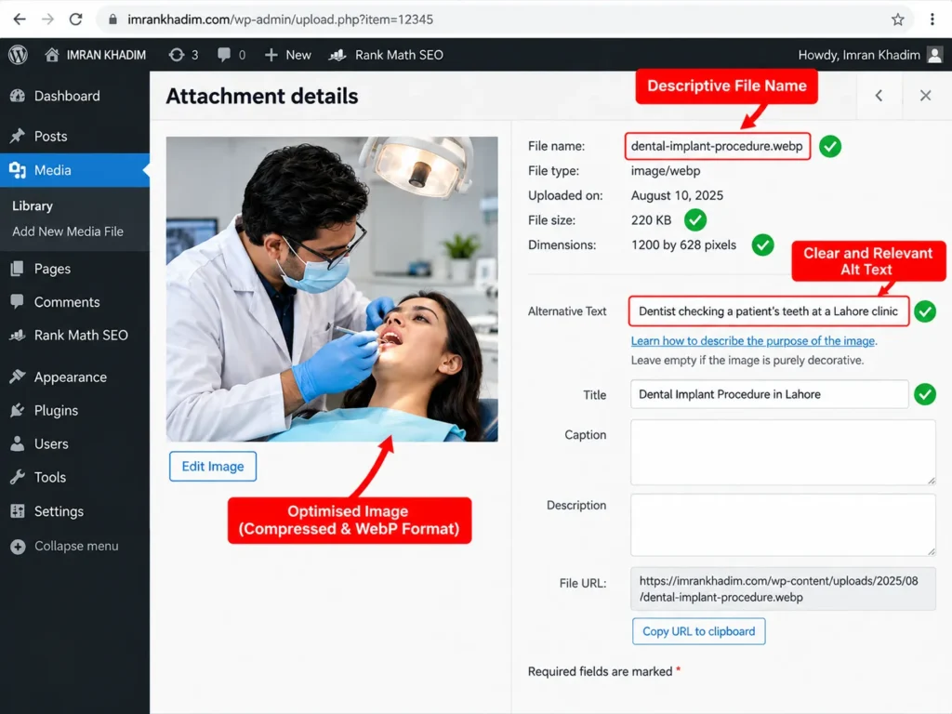
Task: Open the Library submenu item
Action: pos(33,205)
